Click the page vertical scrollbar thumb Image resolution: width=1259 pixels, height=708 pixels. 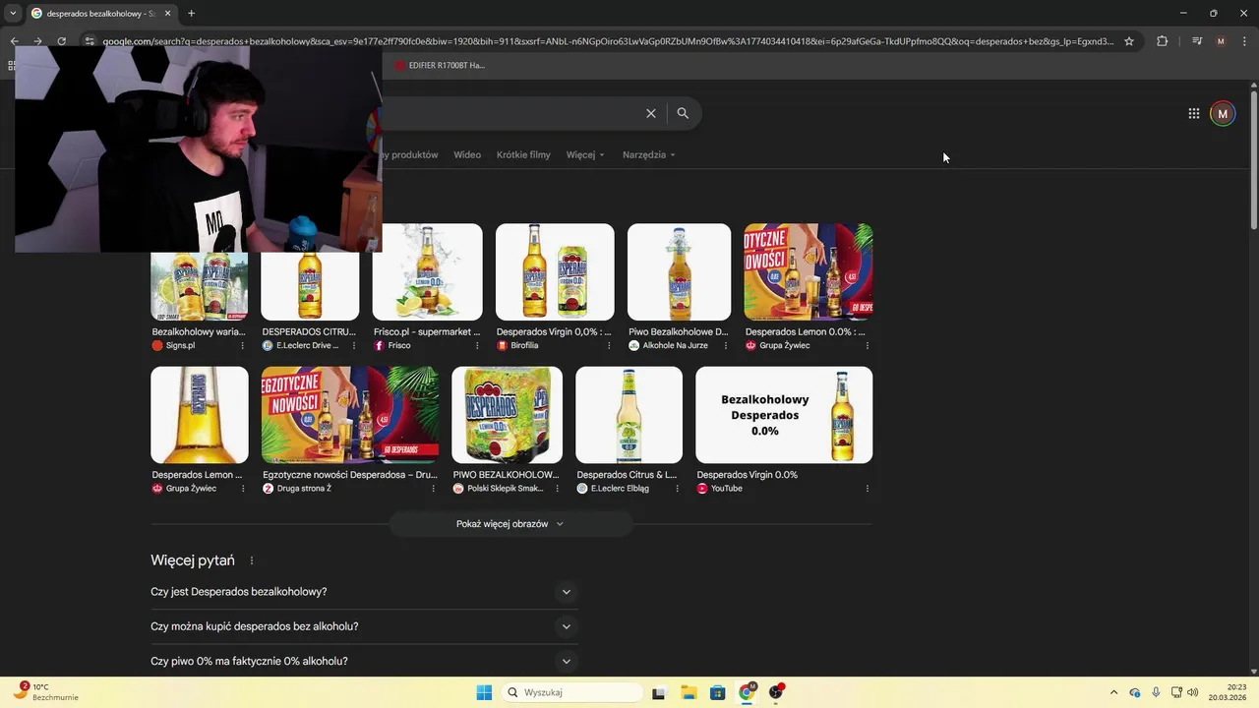tap(1253, 162)
